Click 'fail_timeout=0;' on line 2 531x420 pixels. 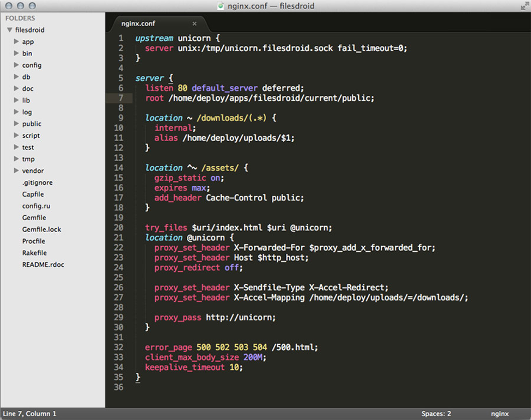(372, 48)
